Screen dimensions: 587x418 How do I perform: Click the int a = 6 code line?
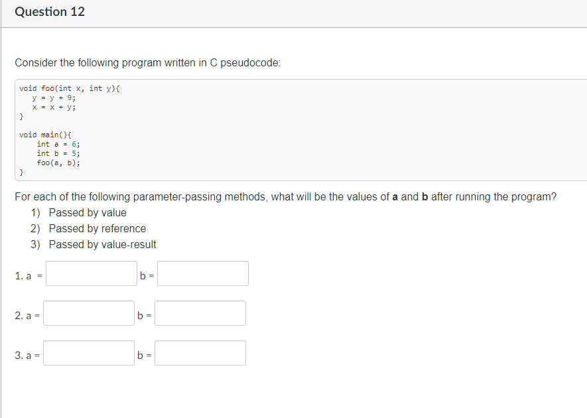coord(54,143)
